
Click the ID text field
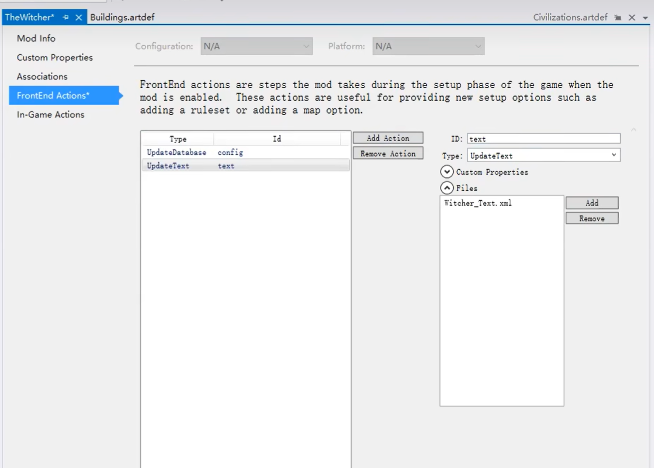[543, 139]
